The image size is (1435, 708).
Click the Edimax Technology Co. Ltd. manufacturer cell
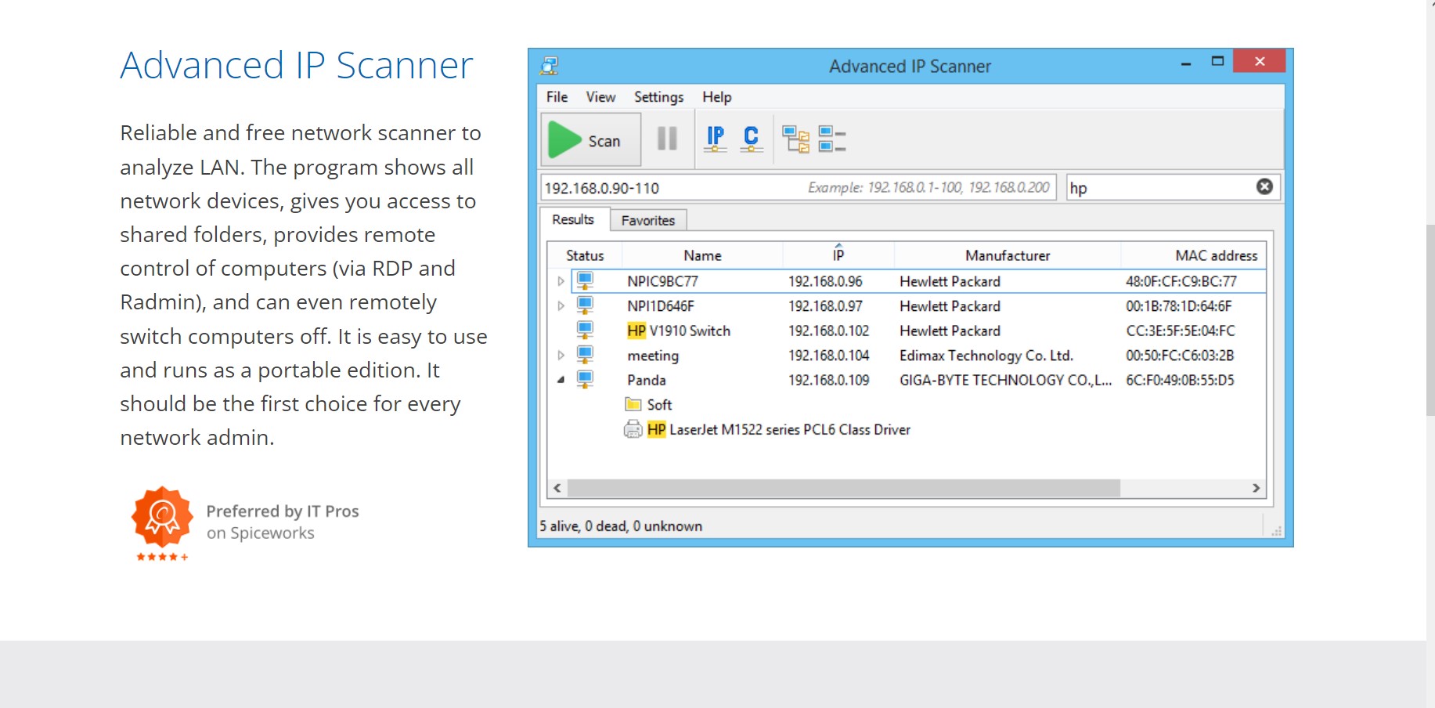pyautogui.click(x=986, y=356)
